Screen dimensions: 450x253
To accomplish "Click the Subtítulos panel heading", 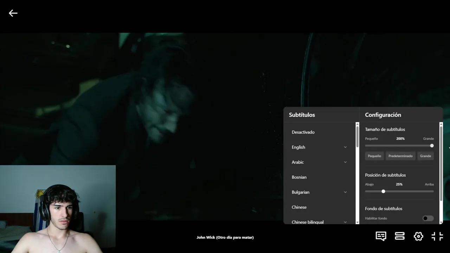I will [x=302, y=115].
